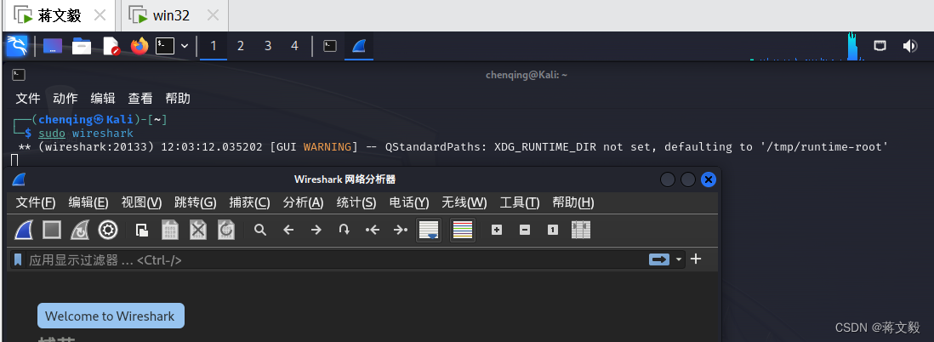934x342 pixels.
Task: Open terminal 编辑 menu
Action: [103, 99]
